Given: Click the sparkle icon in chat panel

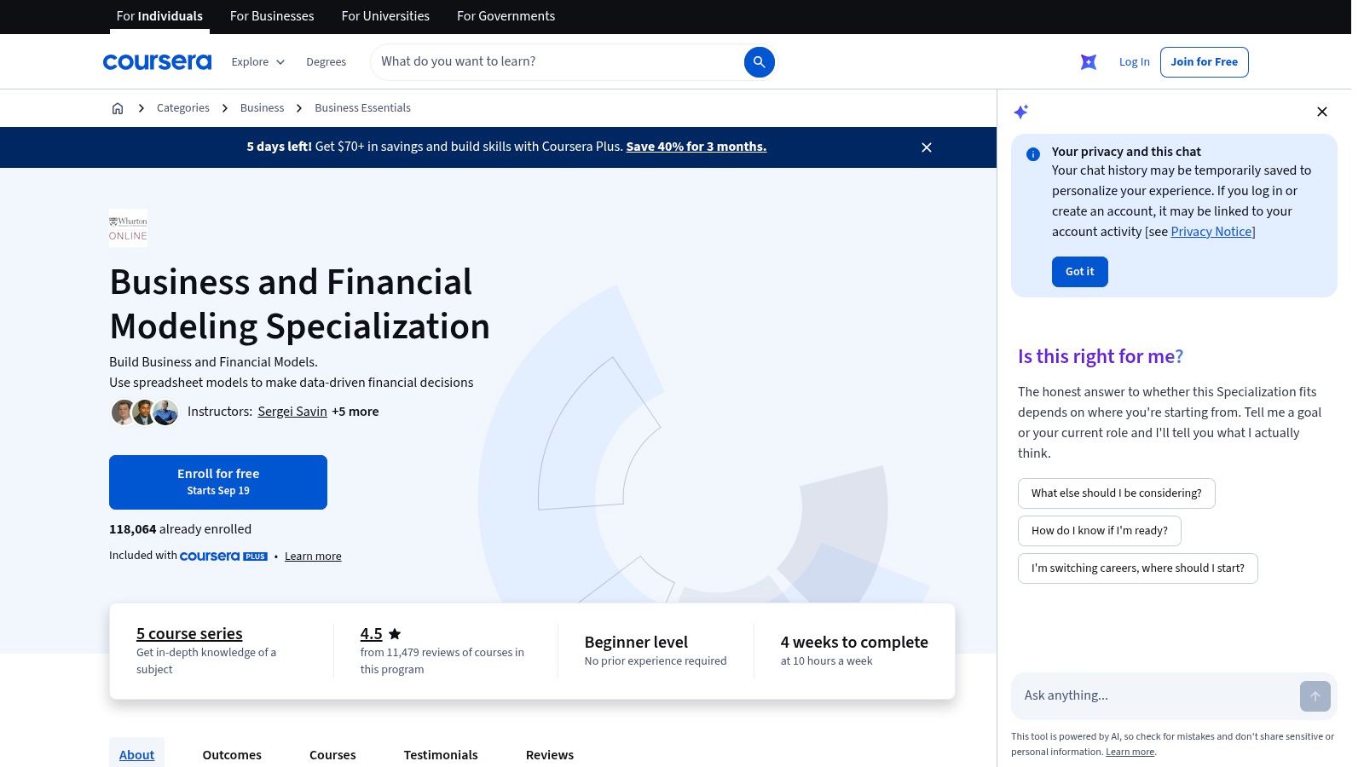Looking at the screenshot, I should coord(1021,112).
